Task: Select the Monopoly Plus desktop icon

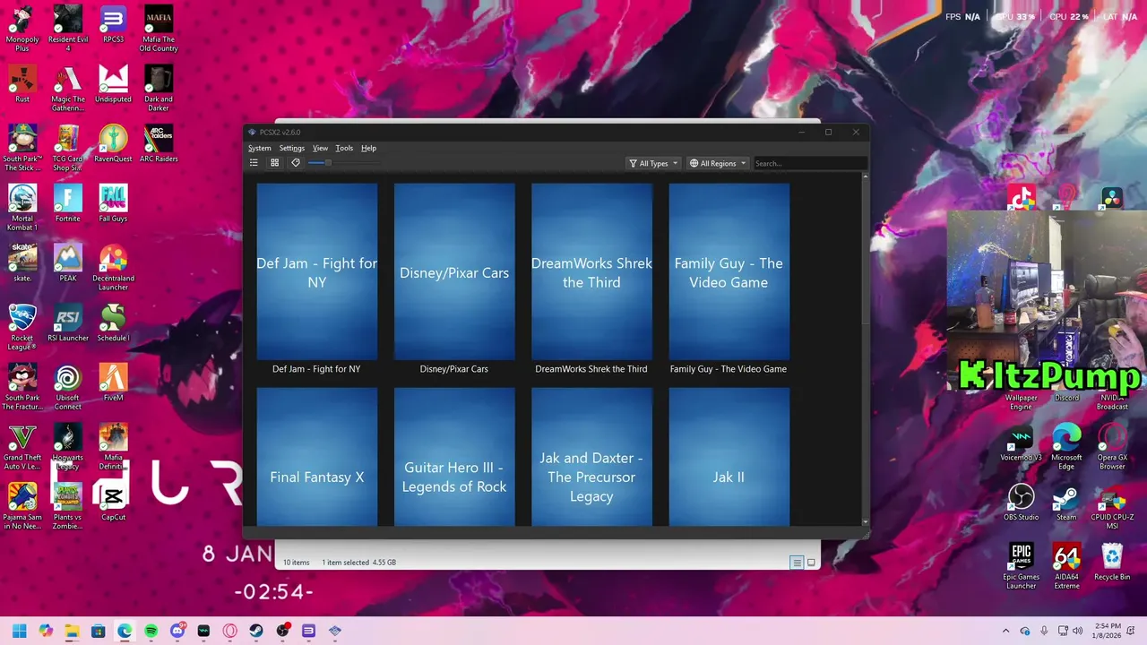Action: (x=22, y=29)
